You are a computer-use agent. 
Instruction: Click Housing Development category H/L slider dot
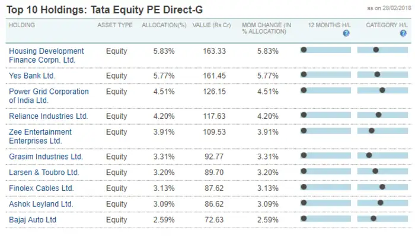[x=376, y=50]
